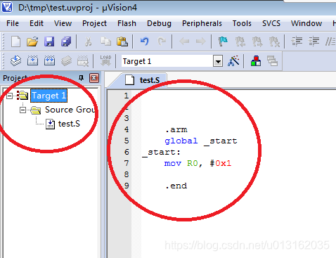
Task: Navigate forwards with the right arrow icon
Action: (x=201, y=41)
